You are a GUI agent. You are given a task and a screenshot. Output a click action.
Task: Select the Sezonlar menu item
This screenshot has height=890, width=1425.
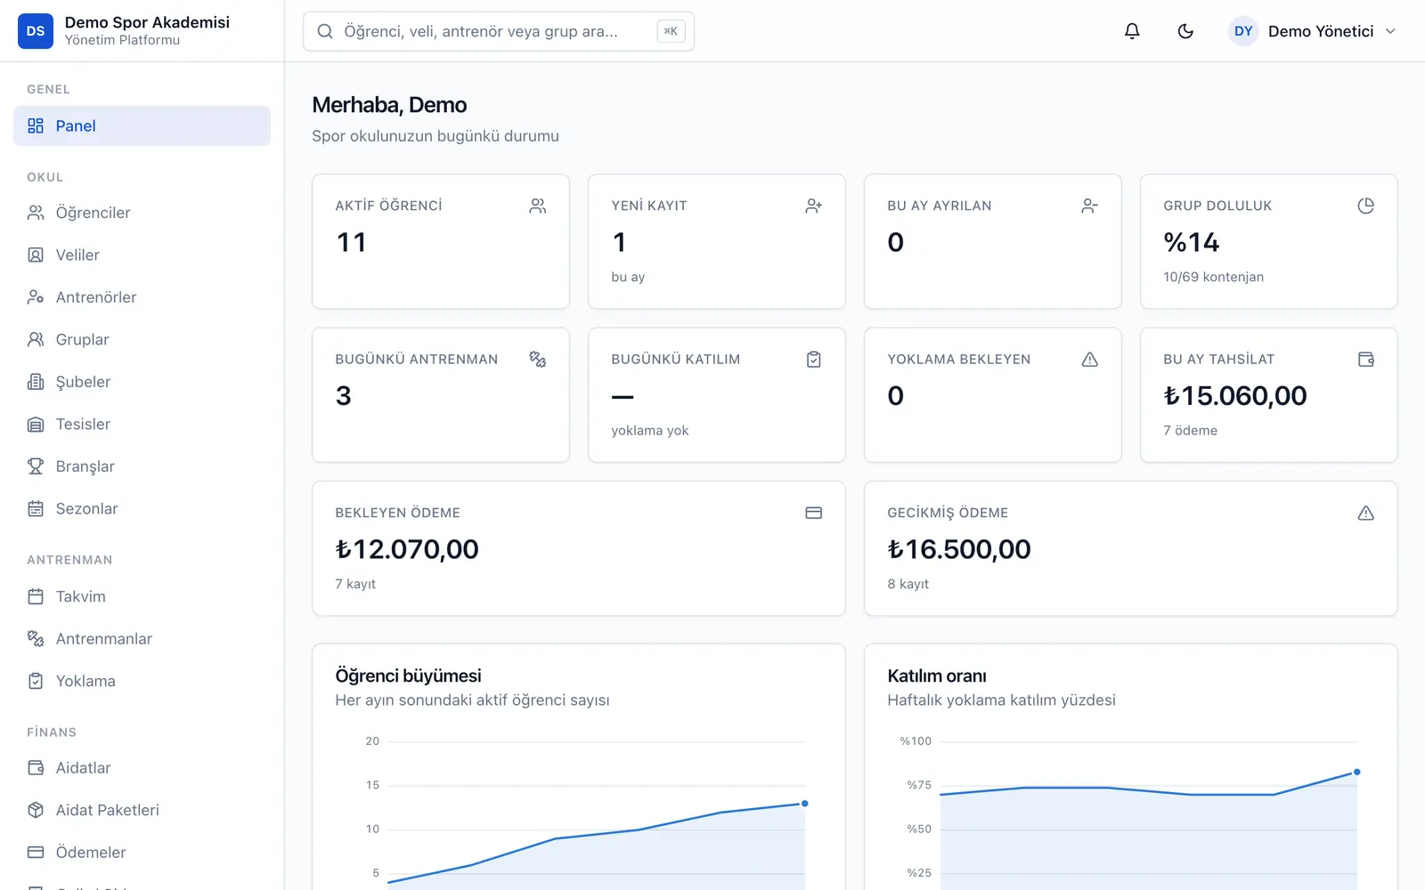(x=142, y=508)
